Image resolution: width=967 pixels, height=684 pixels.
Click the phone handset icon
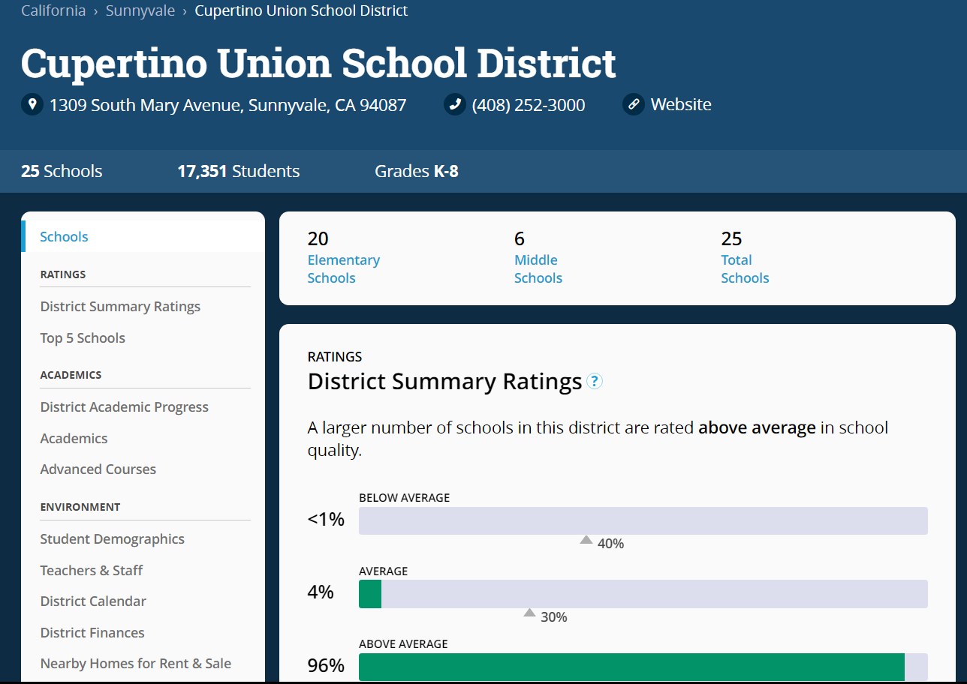click(x=454, y=104)
